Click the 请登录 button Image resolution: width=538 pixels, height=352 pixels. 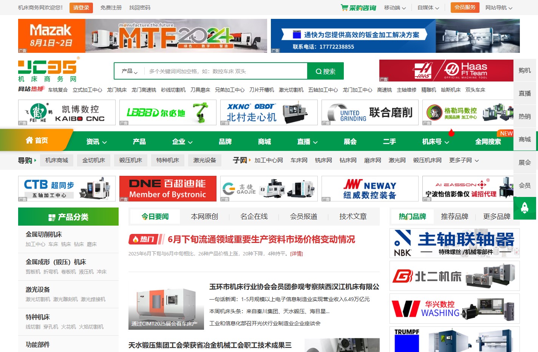click(x=81, y=8)
